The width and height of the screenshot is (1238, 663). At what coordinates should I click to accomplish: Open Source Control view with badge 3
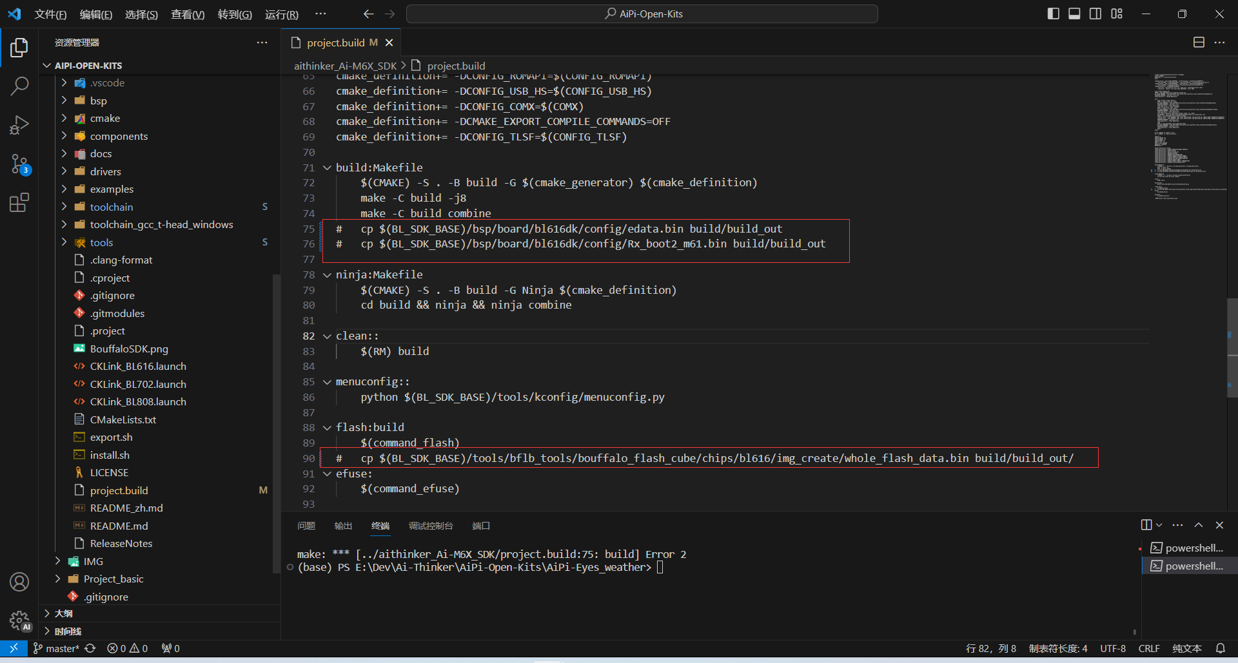[19, 164]
